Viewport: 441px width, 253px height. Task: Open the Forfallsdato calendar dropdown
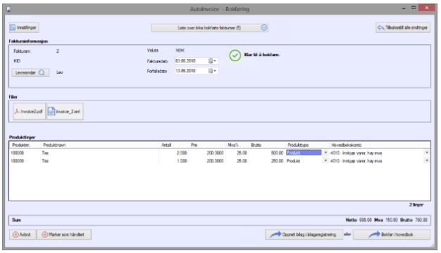[x=212, y=71]
